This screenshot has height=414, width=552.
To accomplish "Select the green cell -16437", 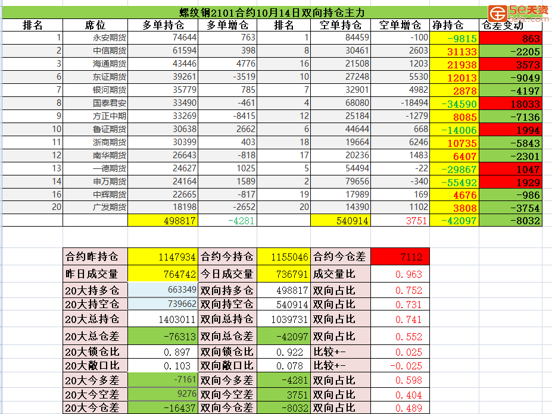I will point(163,407).
